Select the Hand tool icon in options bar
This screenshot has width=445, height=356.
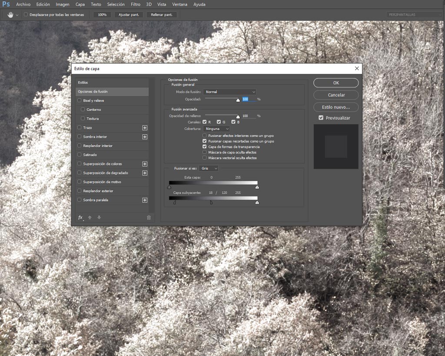tap(10, 15)
